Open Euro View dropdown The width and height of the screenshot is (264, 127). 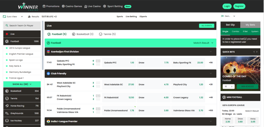(x=13, y=16)
